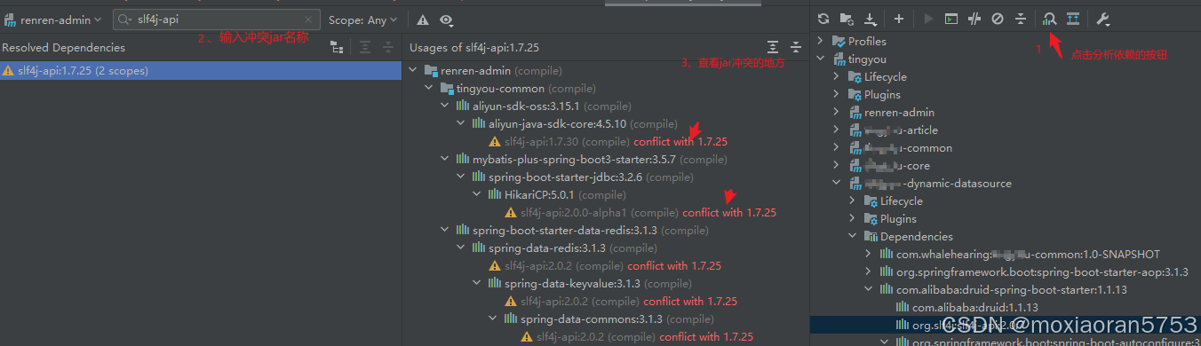
Task: Click 'Usages of slf4j-api:1.7.25' header
Action: click(x=474, y=48)
